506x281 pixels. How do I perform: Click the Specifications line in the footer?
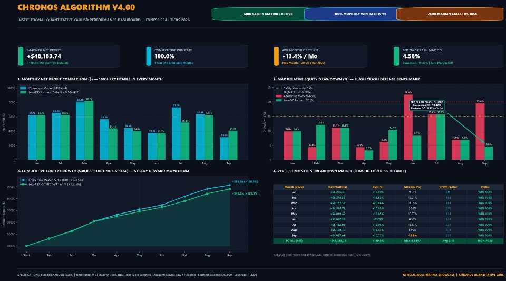pyautogui.click(x=137, y=275)
